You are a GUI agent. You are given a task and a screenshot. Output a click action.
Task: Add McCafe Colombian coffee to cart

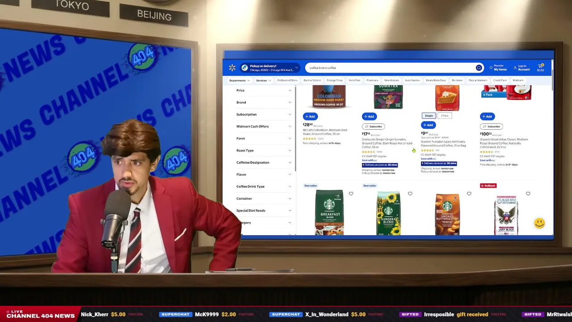310,117
